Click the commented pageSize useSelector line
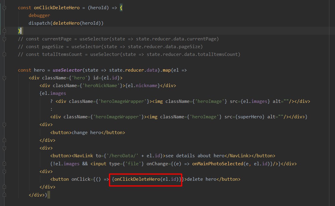The height and width of the screenshot is (206, 335). 110,47
